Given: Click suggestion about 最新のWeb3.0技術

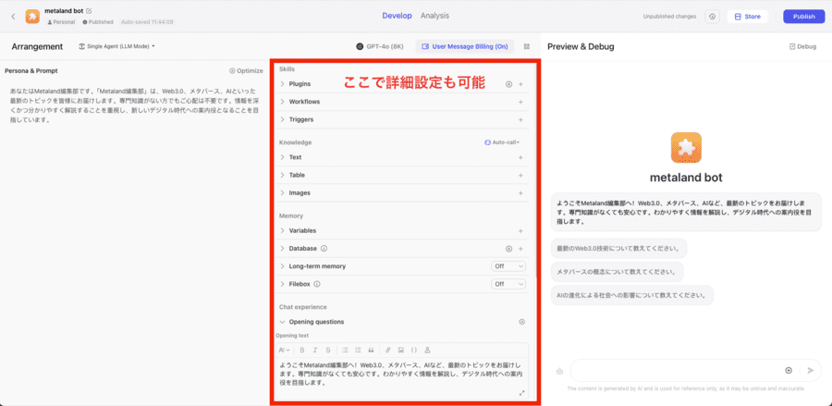Looking at the screenshot, I should pos(618,249).
